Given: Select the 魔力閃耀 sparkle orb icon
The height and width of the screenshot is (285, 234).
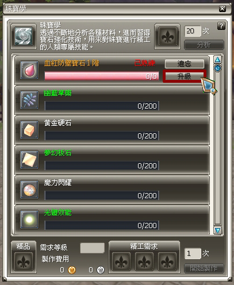Looking at the screenshot, I should tap(29, 190).
